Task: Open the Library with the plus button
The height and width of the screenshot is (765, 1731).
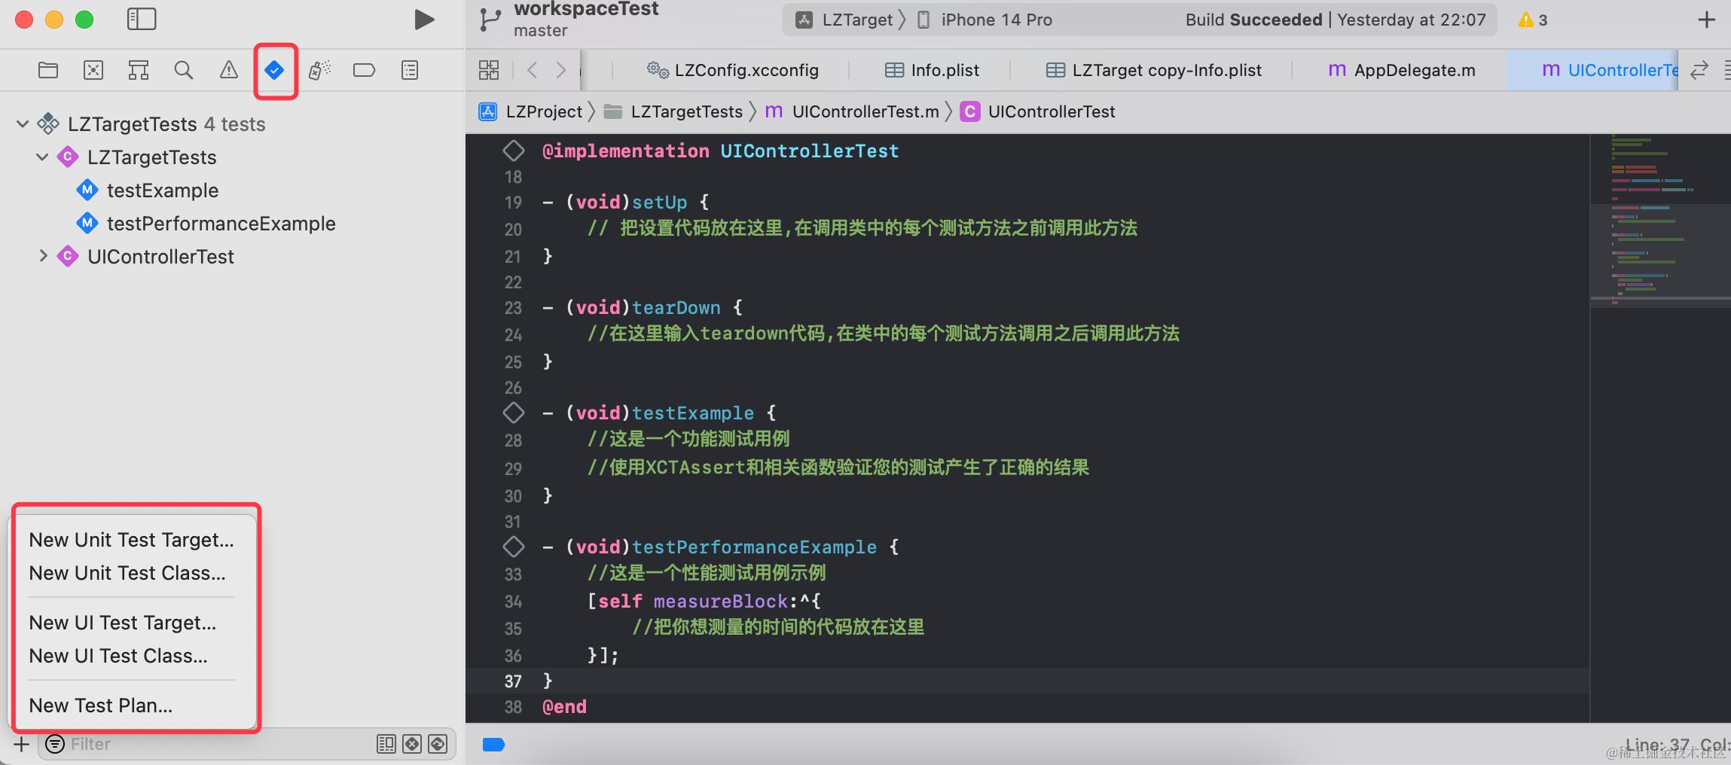Action: pyautogui.click(x=1707, y=20)
